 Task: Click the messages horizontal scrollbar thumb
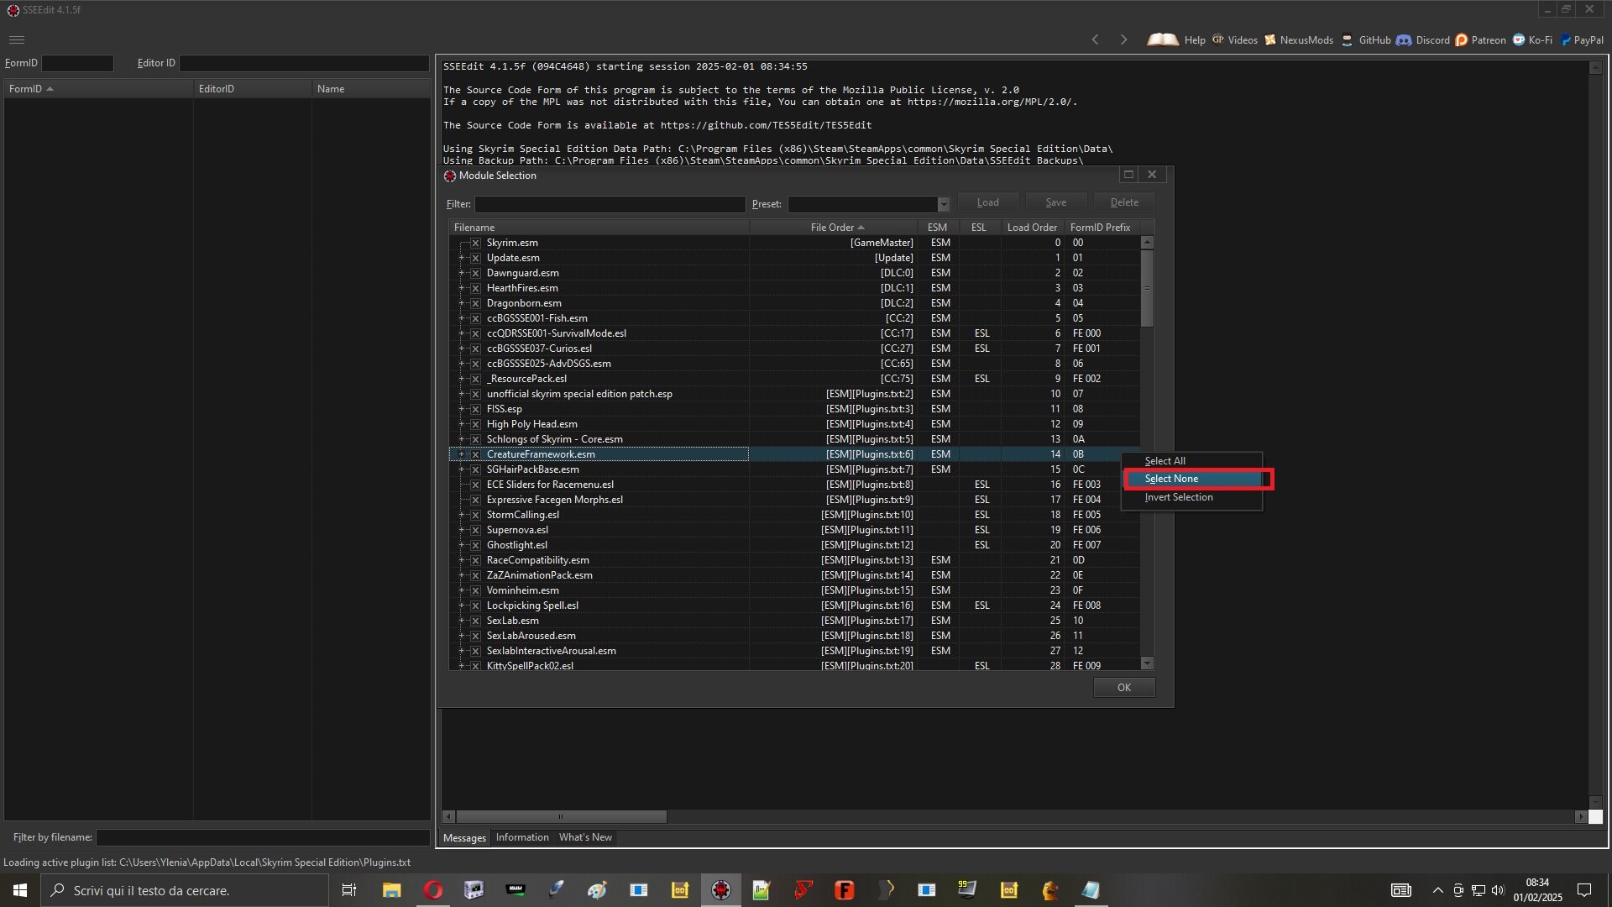561,816
